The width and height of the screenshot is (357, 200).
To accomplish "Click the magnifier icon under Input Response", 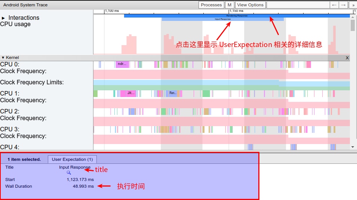I will pos(69,173).
